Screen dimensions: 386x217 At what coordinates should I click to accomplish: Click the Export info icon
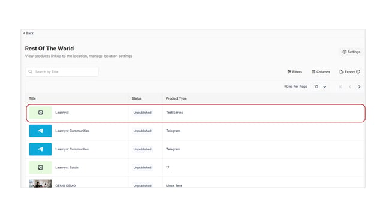[x=358, y=72]
